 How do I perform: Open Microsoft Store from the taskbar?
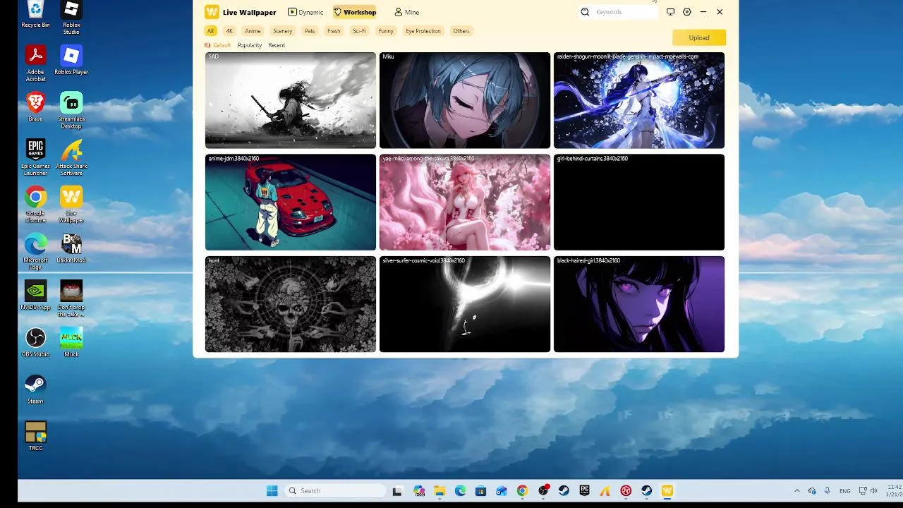(x=480, y=491)
